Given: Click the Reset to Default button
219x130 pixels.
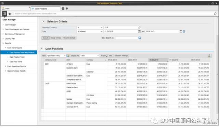Looking at the screenshot, I should click(x=69, y=38).
